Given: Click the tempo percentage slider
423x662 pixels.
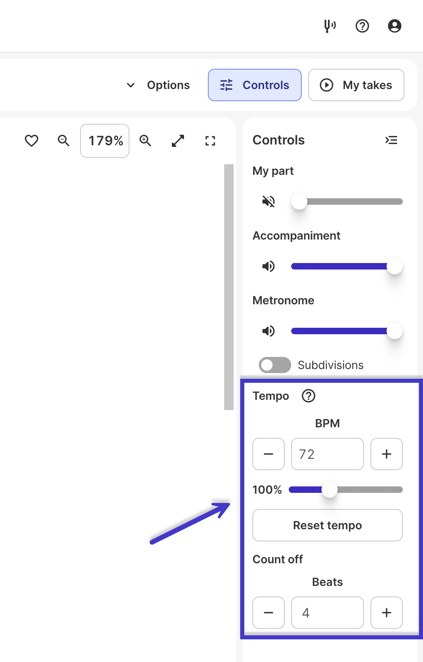Looking at the screenshot, I should (346, 490).
